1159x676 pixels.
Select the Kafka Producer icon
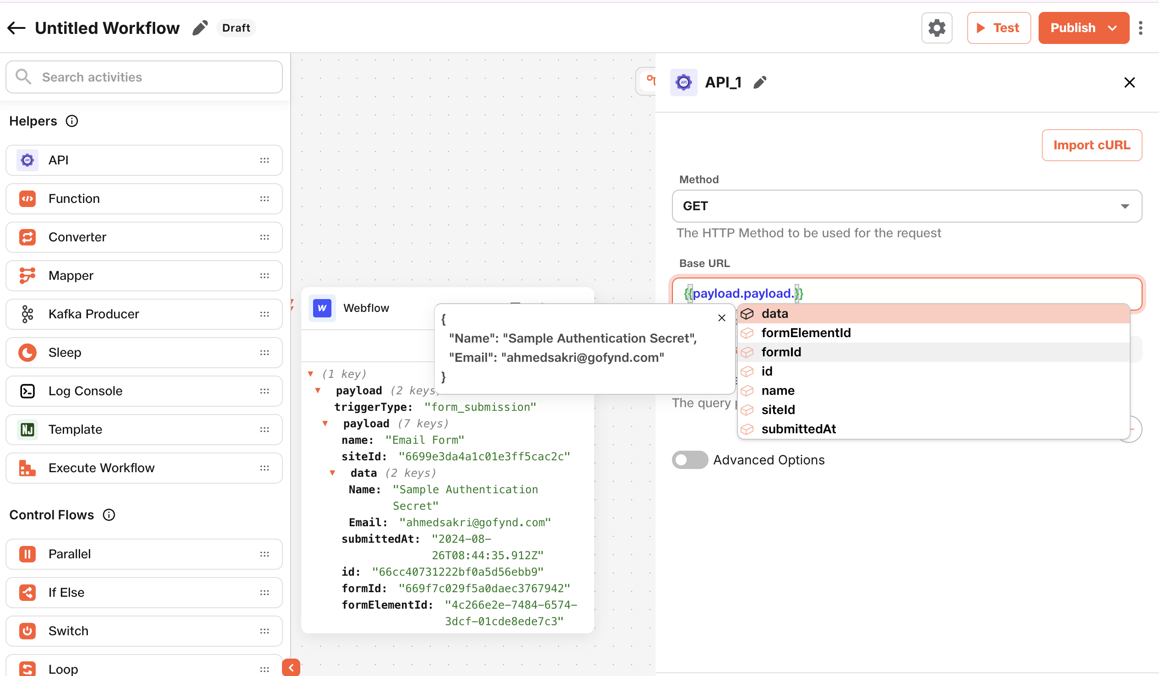(x=27, y=314)
